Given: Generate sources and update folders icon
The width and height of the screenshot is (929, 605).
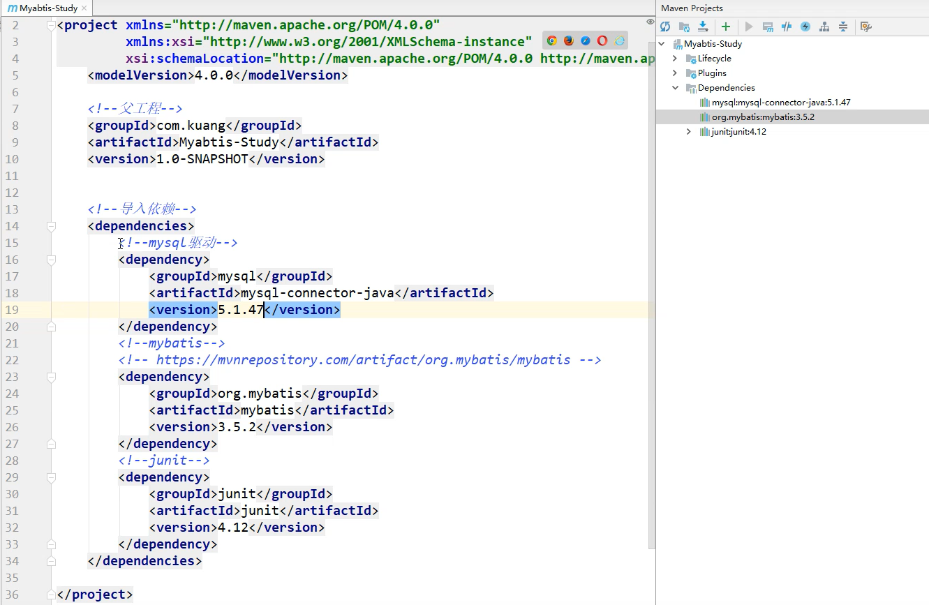Looking at the screenshot, I should pos(684,27).
